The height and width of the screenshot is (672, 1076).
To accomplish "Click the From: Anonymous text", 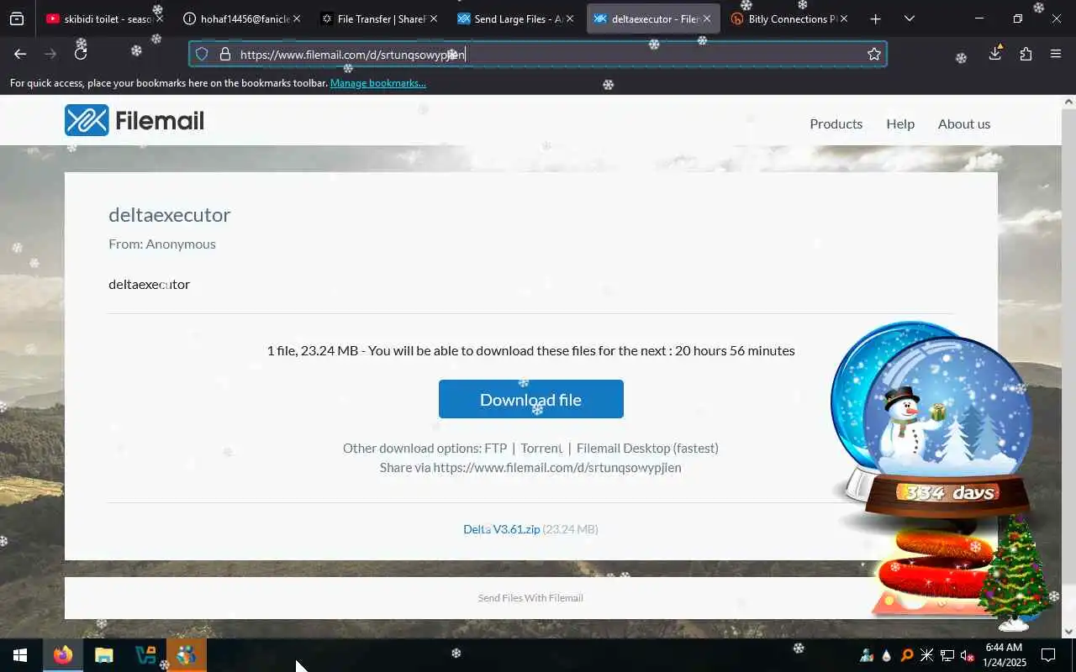I will point(162,244).
